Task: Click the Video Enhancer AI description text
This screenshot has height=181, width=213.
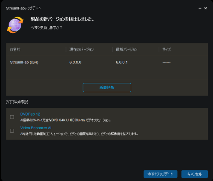Action: tap(79, 134)
